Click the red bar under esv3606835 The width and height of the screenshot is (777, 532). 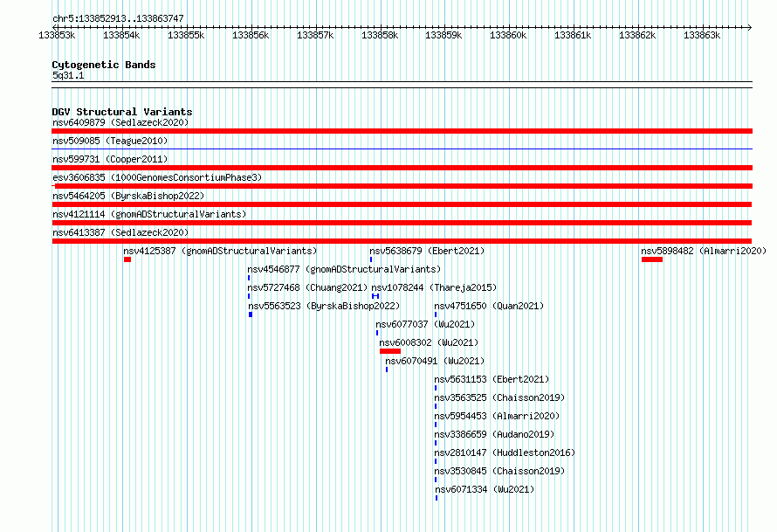click(403, 186)
